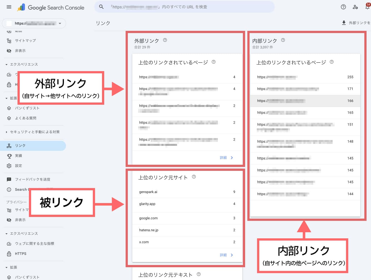Select the 実績 trophy icon
The width and height of the screenshot is (371, 280).
9,156
